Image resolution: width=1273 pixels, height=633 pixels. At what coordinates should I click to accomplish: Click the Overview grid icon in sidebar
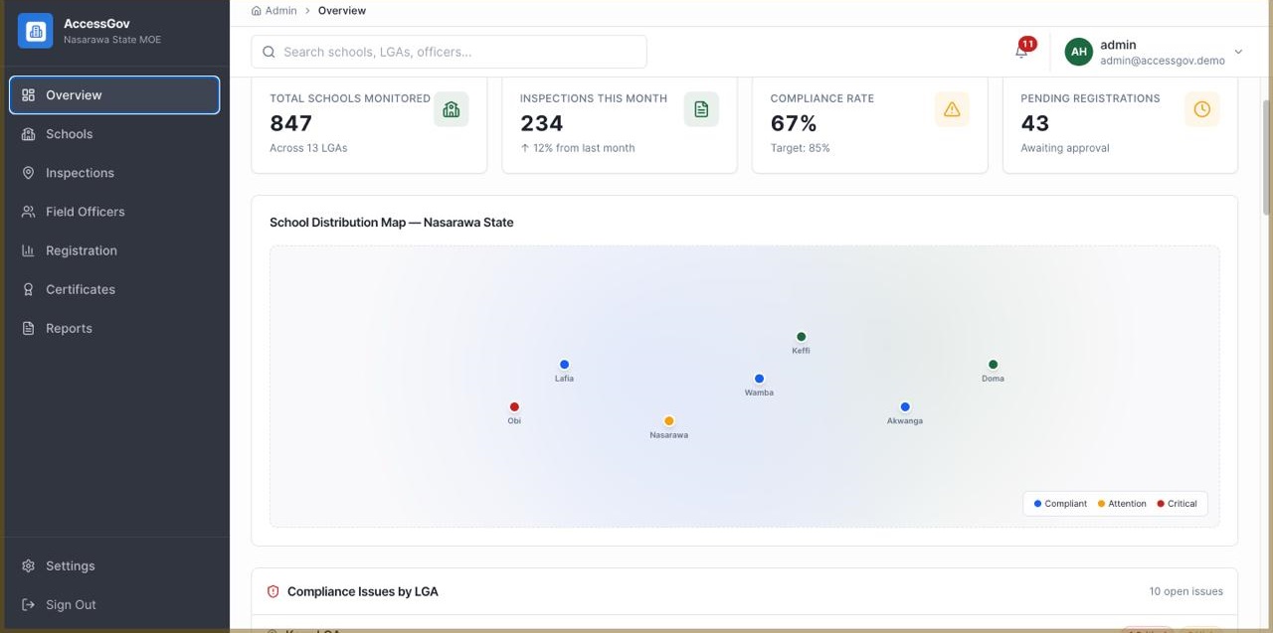[x=29, y=95]
